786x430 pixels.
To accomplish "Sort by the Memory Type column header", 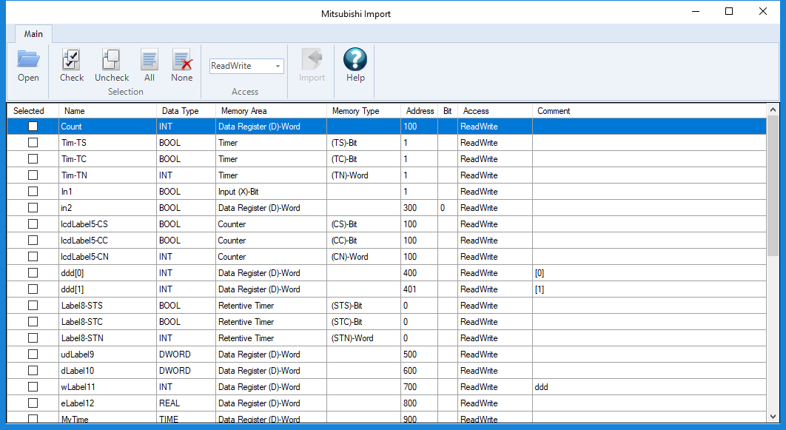I will pyautogui.click(x=364, y=111).
